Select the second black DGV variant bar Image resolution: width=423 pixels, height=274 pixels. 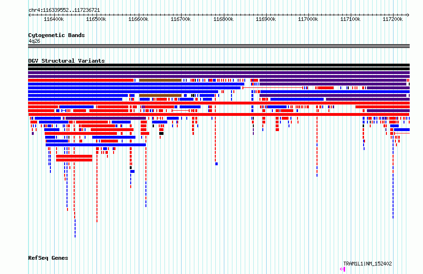tap(219, 69)
